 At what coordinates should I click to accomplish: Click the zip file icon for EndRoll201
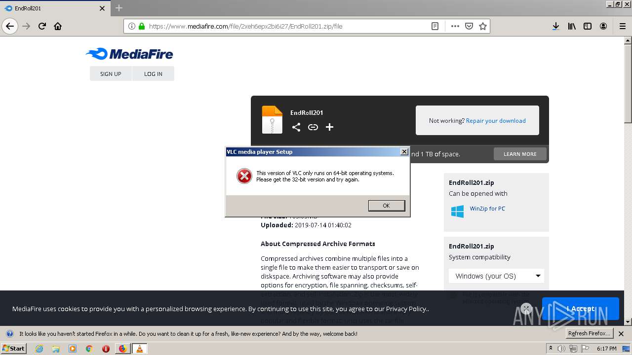coord(272,120)
